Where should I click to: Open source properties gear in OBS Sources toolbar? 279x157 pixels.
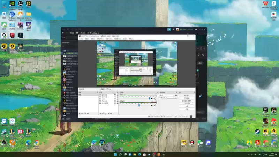coord(105,114)
